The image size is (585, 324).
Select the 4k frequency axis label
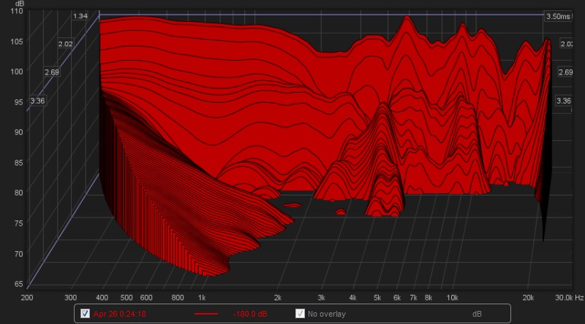[352, 298]
